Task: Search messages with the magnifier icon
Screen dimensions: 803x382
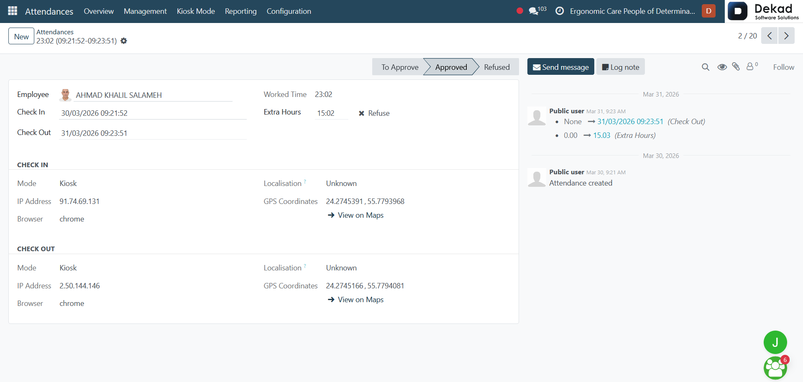Action: (x=706, y=67)
